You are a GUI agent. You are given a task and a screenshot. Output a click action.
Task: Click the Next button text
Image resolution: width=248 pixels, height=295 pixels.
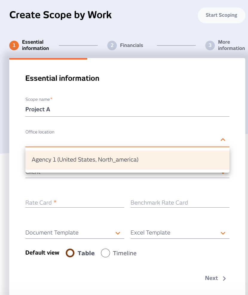[211, 278]
